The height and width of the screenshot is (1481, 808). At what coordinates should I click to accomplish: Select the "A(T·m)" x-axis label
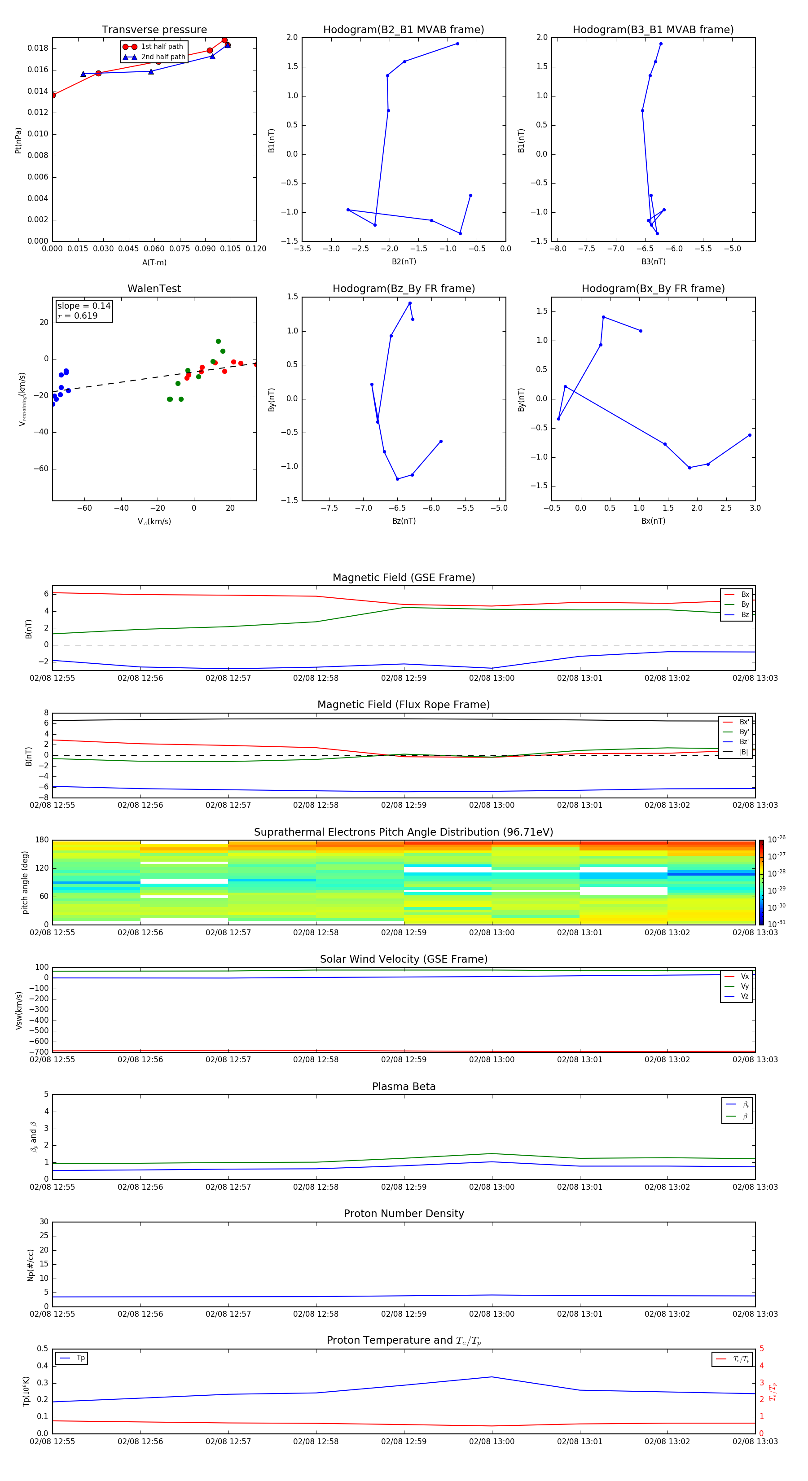[x=154, y=263]
